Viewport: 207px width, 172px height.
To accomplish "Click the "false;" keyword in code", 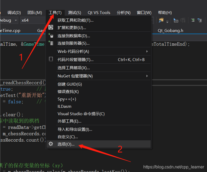I will click(16, 102).
